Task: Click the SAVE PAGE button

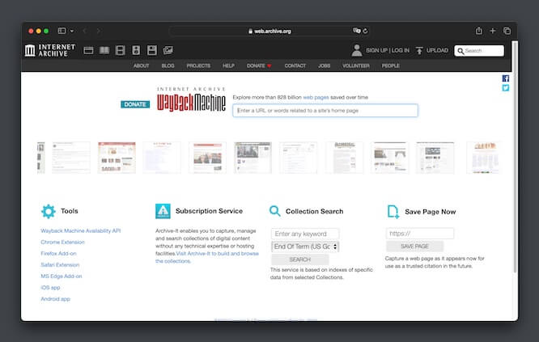Action: coord(414,247)
